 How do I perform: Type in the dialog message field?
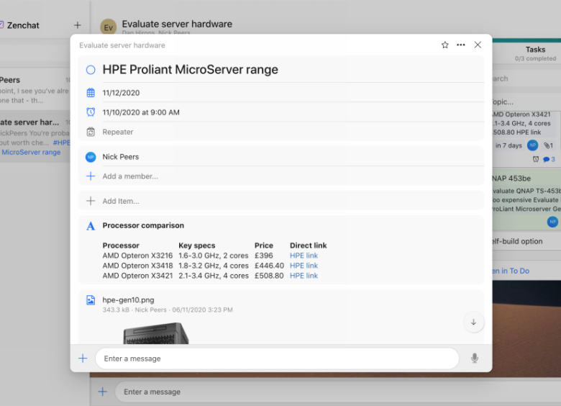(x=277, y=358)
